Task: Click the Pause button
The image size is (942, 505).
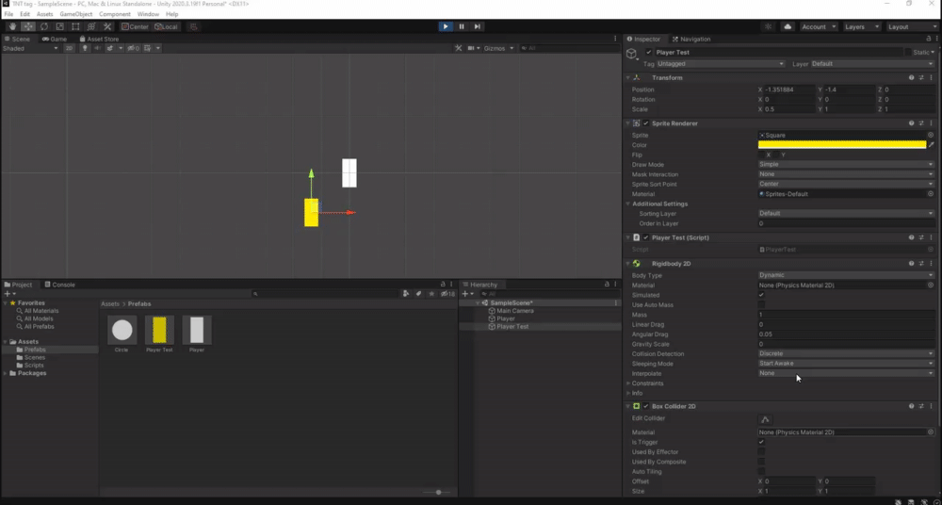Action: [462, 26]
